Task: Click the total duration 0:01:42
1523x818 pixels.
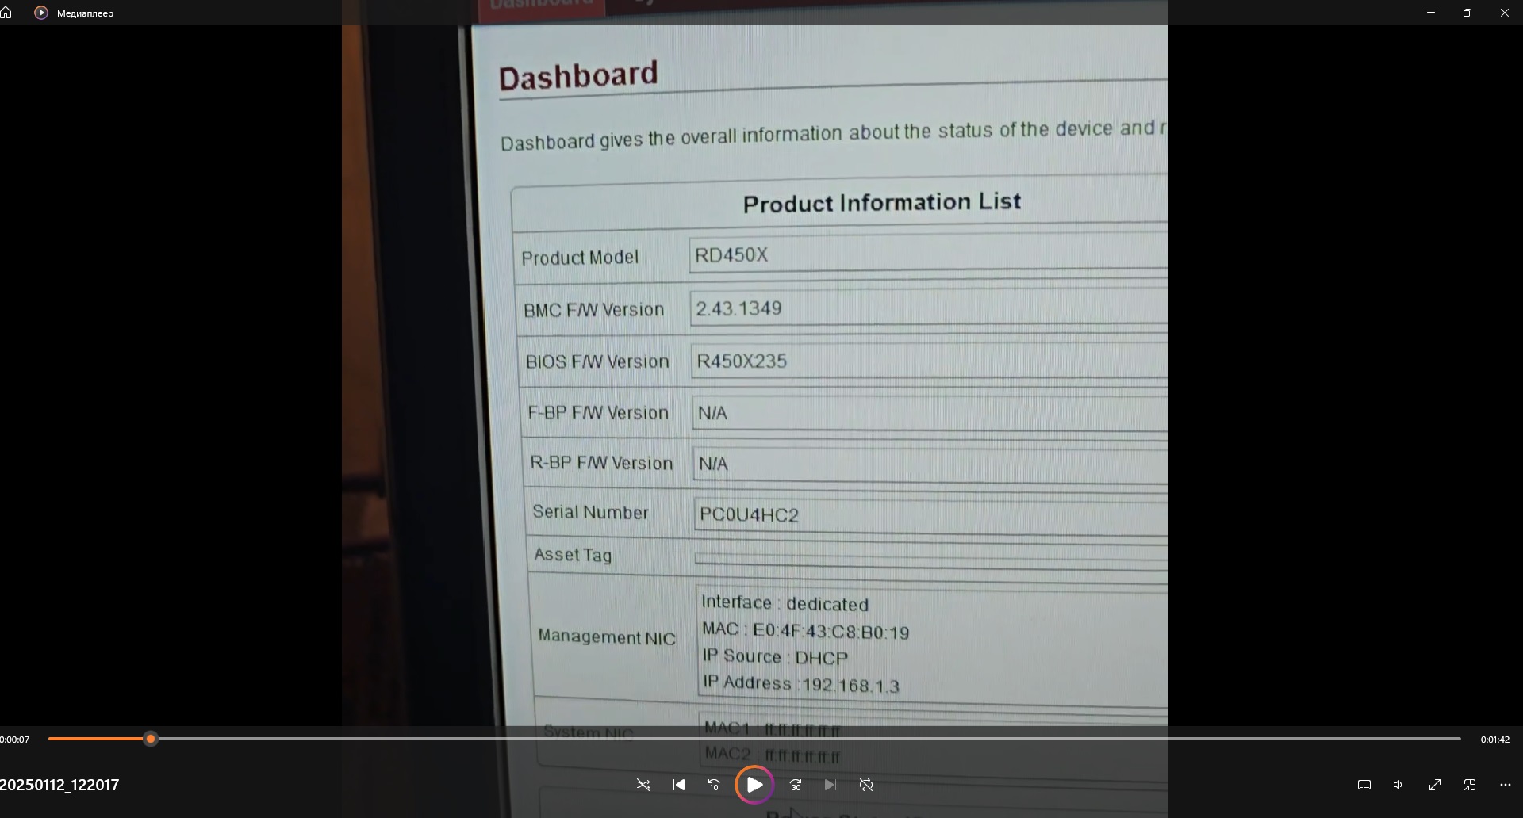Action: point(1495,740)
